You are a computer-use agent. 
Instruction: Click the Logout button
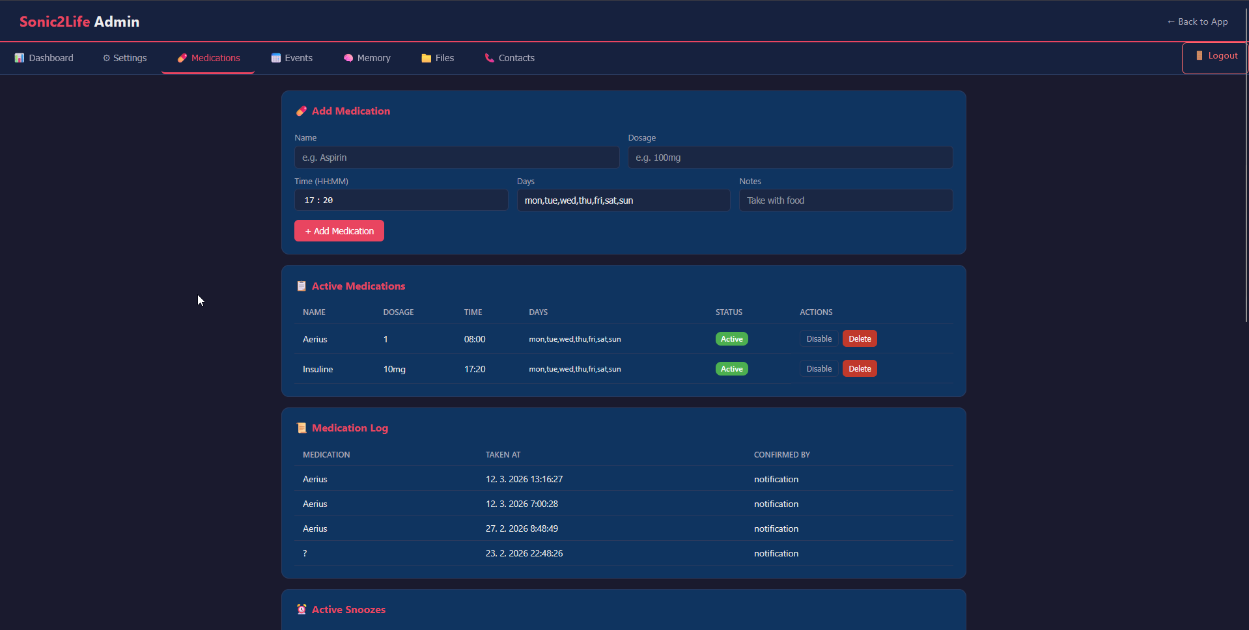pos(1215,58)
